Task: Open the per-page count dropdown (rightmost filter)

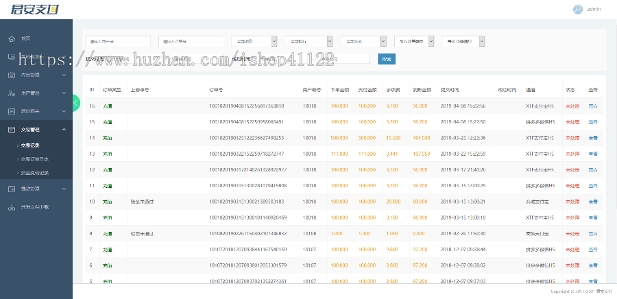Action: click(x=463, y=41)
